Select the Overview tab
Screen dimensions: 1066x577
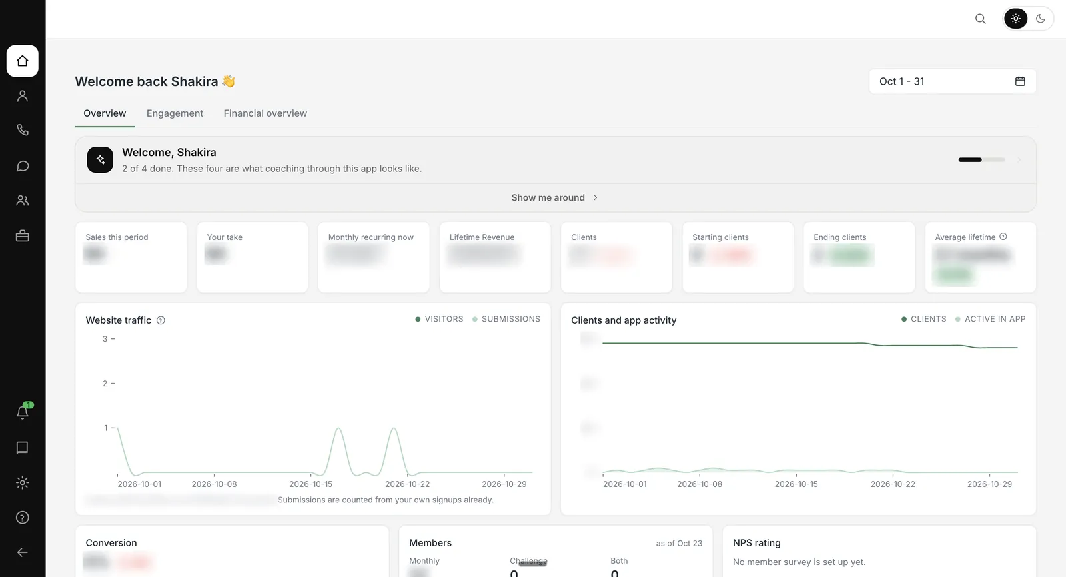click(x=105, y=113)
